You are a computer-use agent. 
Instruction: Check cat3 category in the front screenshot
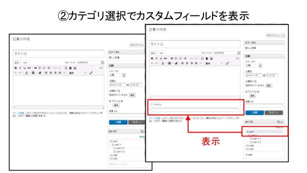pos(247,149)
